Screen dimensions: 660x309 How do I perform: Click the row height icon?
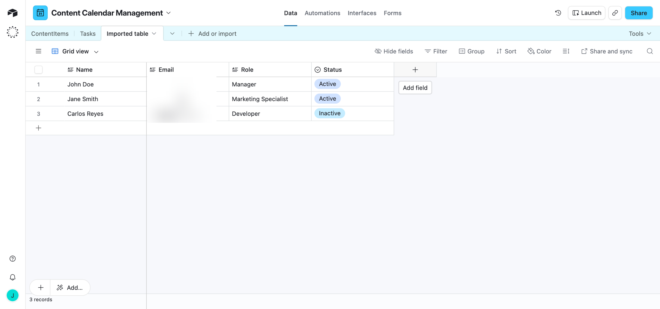tap(566, 51)
